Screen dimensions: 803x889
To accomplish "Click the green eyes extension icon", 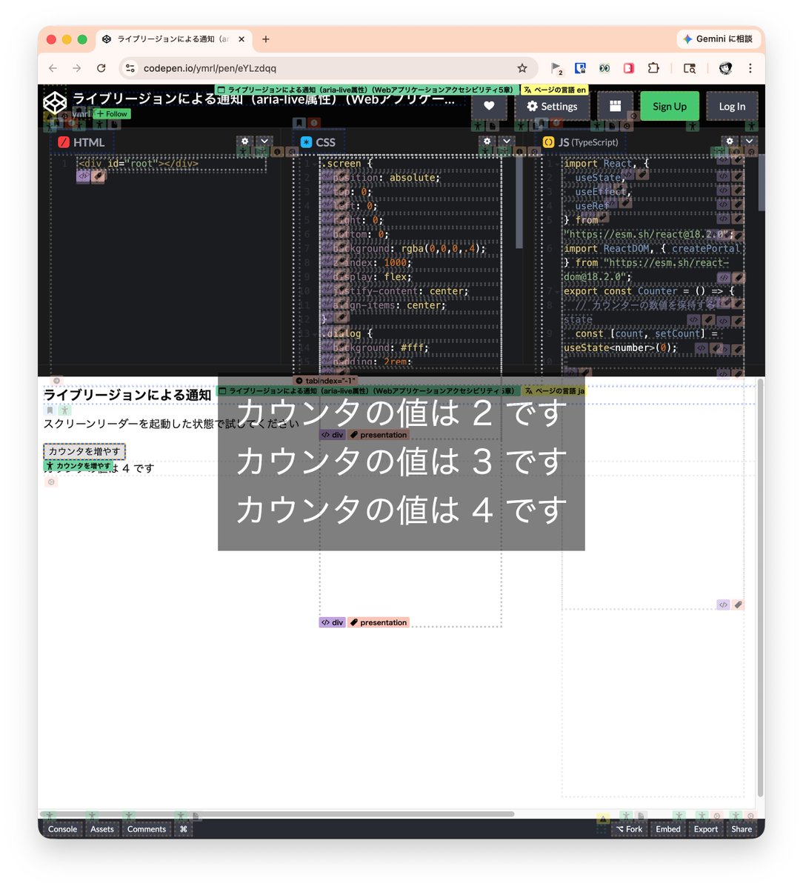I will click(604, 68).
